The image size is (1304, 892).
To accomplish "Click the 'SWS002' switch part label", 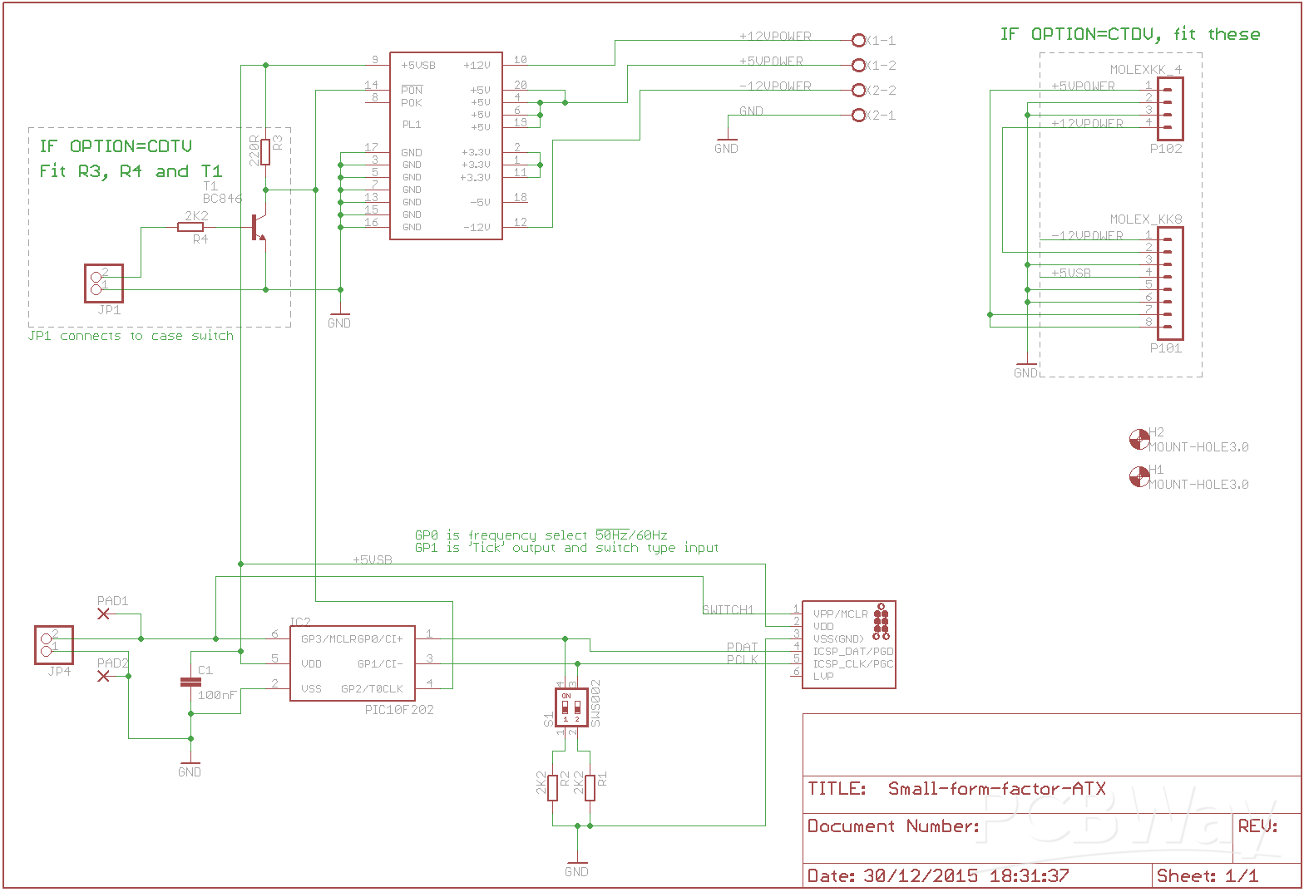I will (595, 702).
